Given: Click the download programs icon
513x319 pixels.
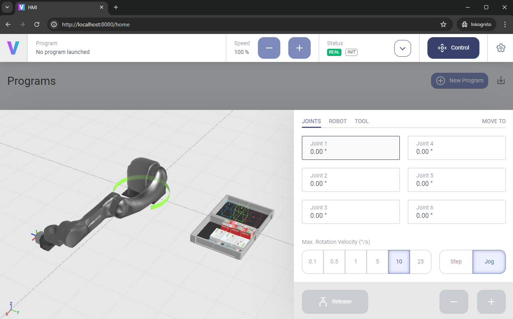Looking at the screenshot, I should coord(501,80).
